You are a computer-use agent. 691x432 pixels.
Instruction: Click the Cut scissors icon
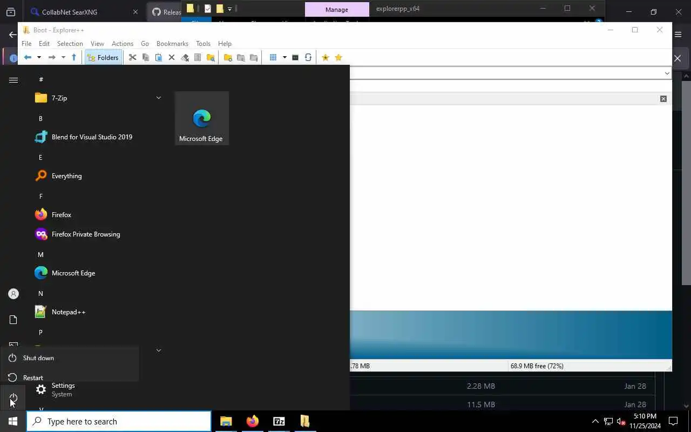pos(133,57)
